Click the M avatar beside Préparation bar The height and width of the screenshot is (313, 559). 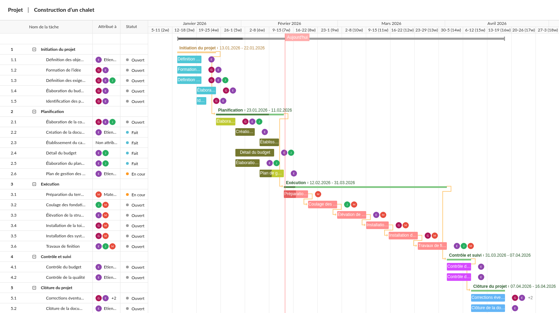click(318, 194)
